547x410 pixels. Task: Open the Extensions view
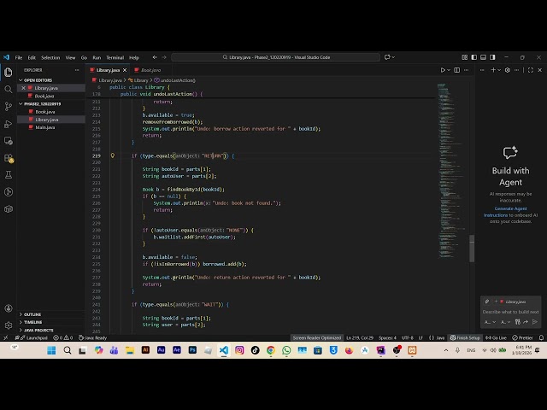9,157
